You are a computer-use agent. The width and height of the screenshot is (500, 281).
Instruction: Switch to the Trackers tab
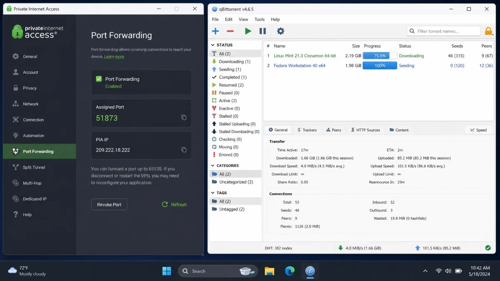[307, 130]
